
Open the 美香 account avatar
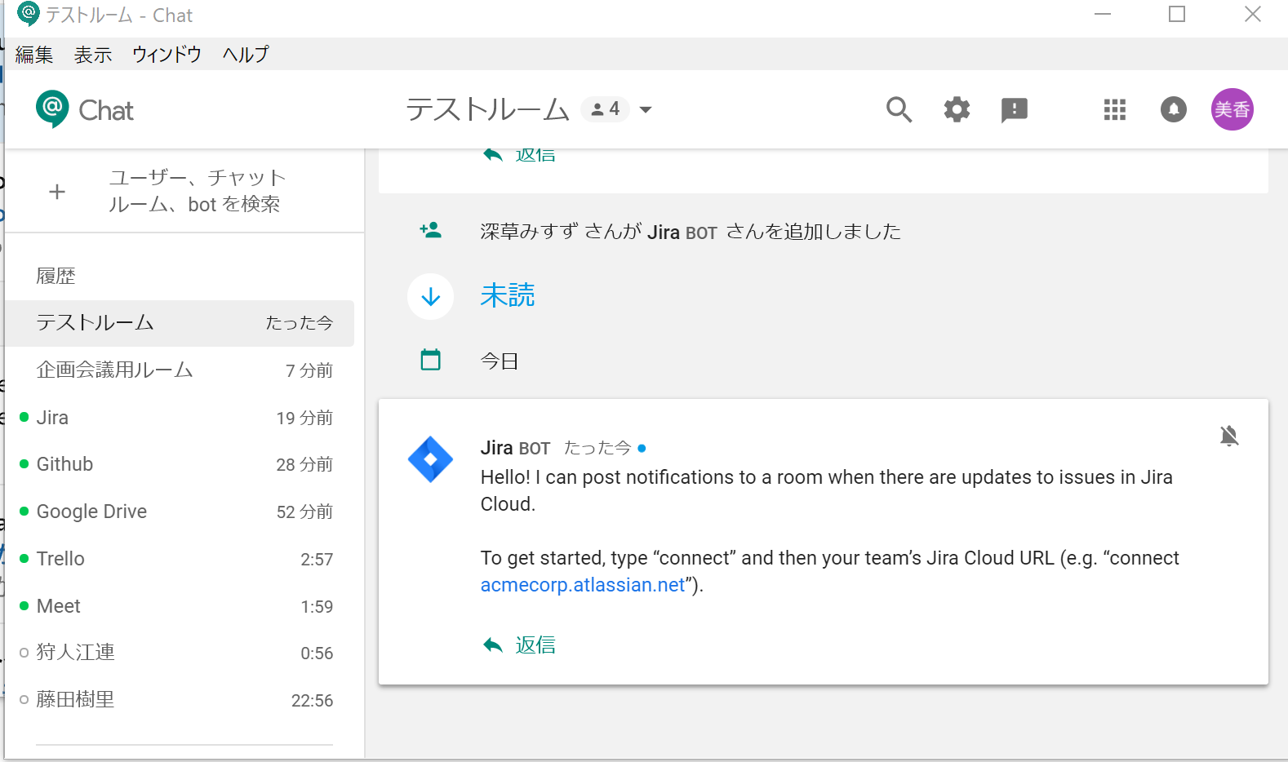pos(1231,109)
